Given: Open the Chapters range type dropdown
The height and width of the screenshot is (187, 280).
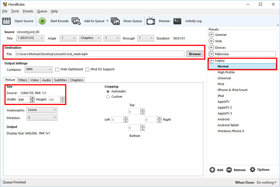Looking at the screenshot, I should pos(90,38).
